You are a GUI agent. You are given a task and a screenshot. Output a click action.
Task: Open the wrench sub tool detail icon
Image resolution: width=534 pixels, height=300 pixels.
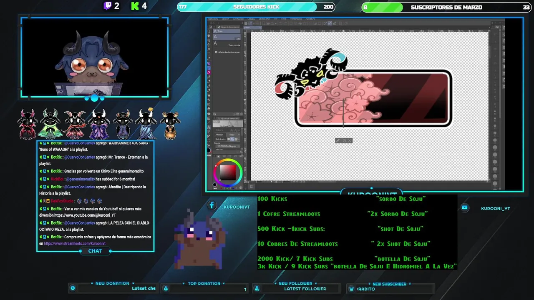point(242,152)
